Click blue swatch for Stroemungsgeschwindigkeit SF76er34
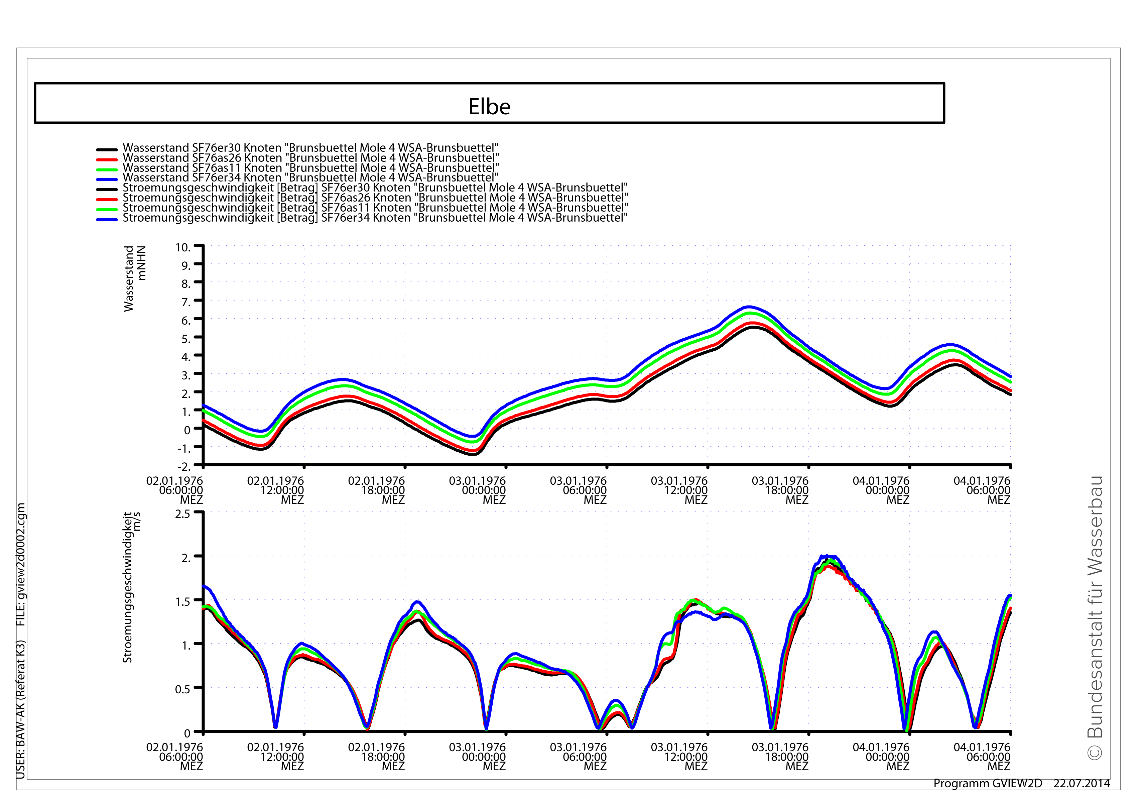The width and height of the screenshot is (1139, 805). (107, 219)
